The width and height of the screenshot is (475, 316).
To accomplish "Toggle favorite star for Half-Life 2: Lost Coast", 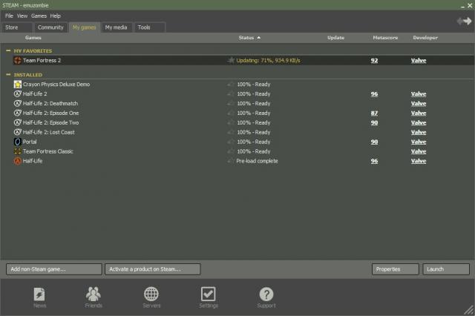I will click(231, 132).
